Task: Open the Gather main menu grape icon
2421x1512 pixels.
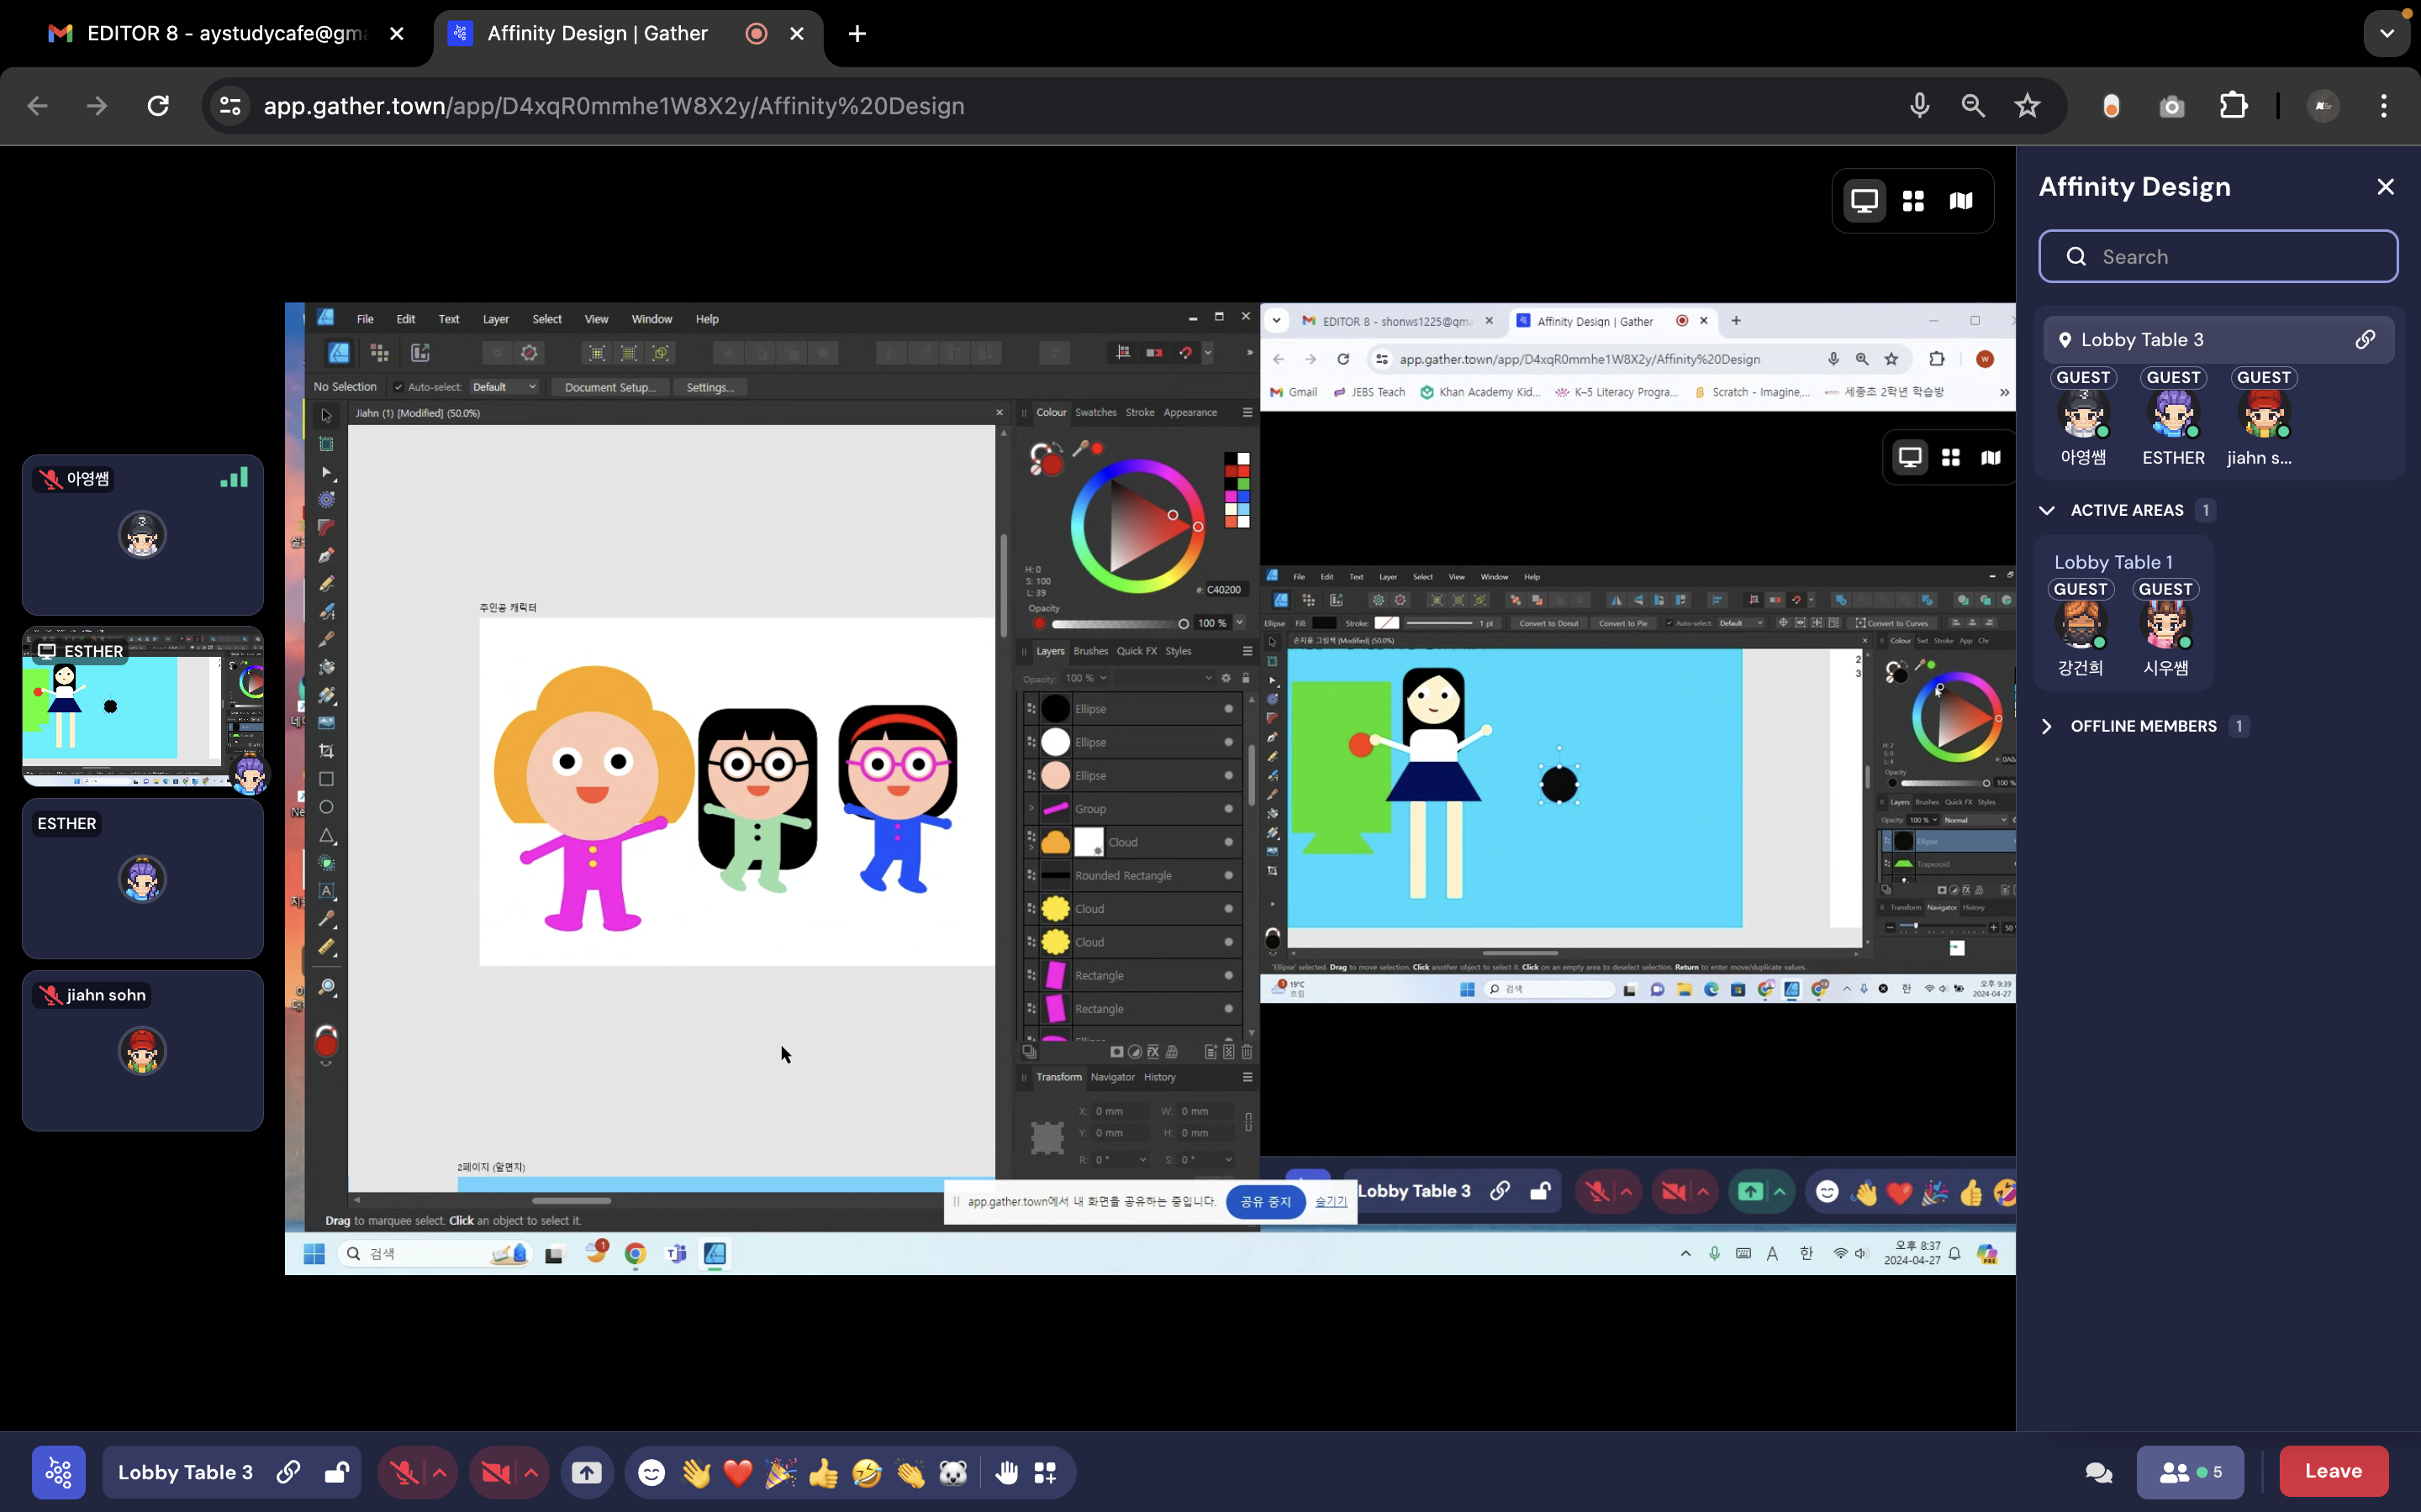Action: point(58,1472)
